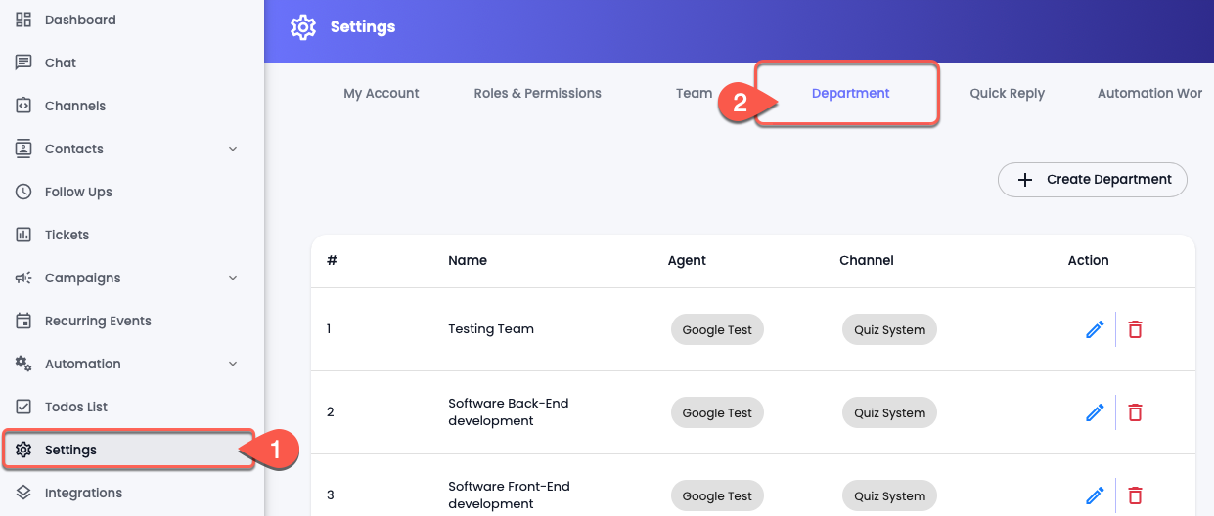Go to Tickets page
Screen dimensions: 1214x516
[67, 235]
